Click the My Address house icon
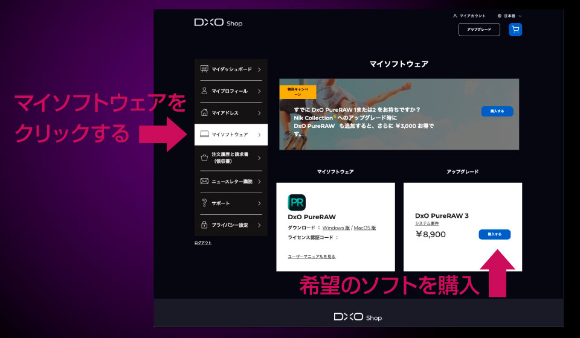 (204, 112)
